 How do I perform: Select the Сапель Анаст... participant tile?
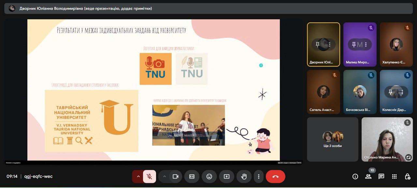click(x=324, y=92)
